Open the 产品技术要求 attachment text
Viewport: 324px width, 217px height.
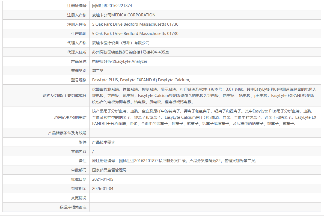click(x=103, y=142)
